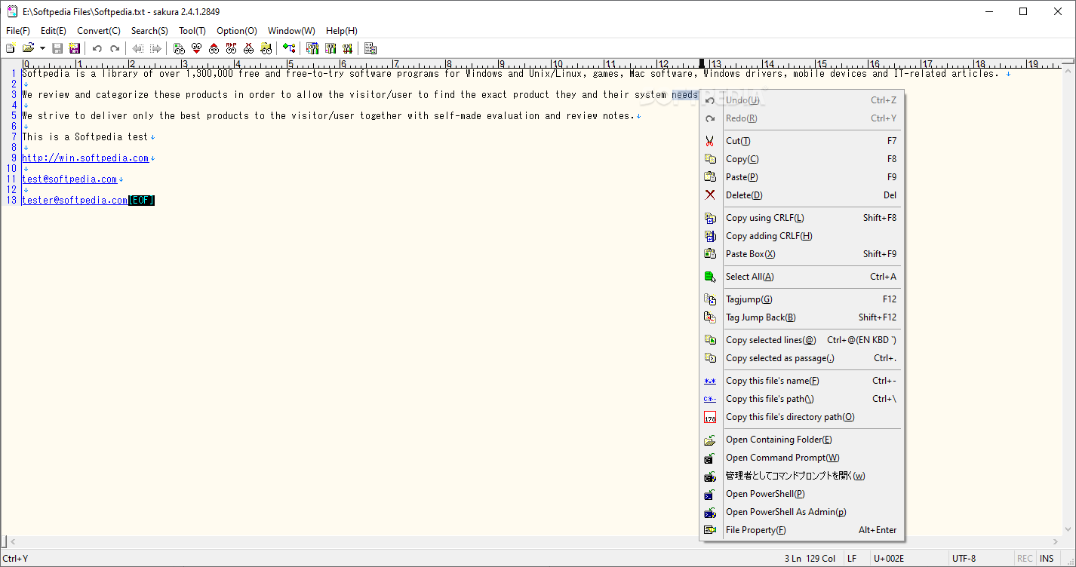Open type-specific settings icon
Screen dimensions: 1076x567
point(330,48)
